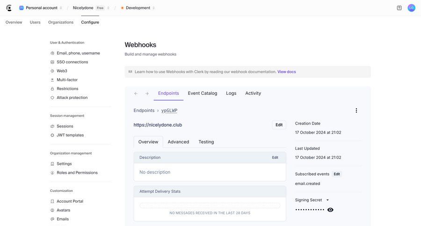The height and width of the screenshot is (226, 421).
Task: Open the endpoint three-dot options menu
Action: coord(356,111)
